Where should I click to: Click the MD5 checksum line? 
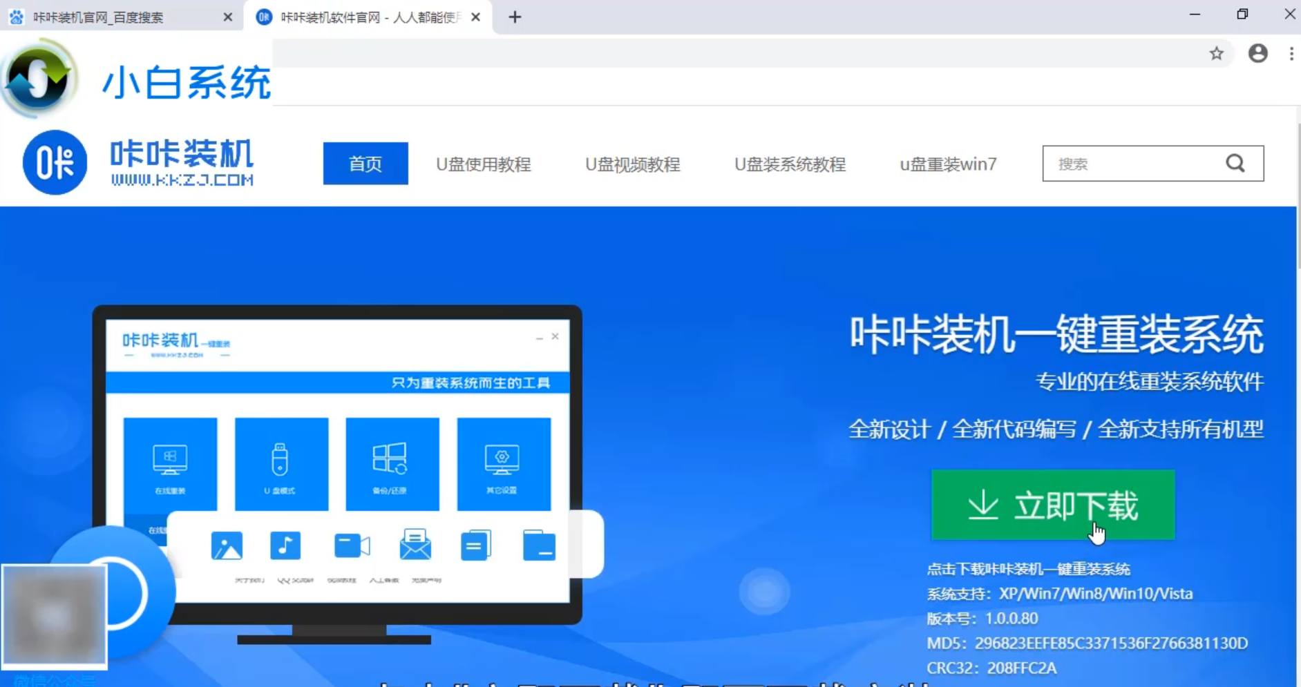(x=1088, y=644)
